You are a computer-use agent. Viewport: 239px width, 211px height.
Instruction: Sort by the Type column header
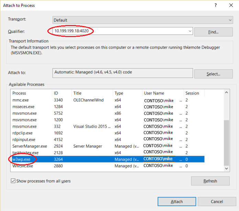[x=128, y=93]
